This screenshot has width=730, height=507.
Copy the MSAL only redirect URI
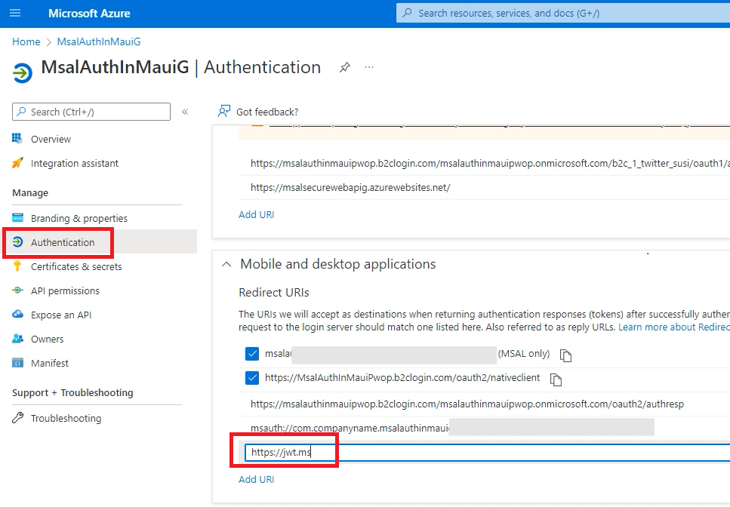pyautogui.click(x=565, y=355)
